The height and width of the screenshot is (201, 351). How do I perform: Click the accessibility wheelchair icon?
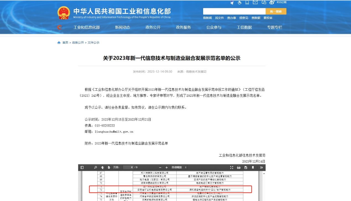point(239,2)
